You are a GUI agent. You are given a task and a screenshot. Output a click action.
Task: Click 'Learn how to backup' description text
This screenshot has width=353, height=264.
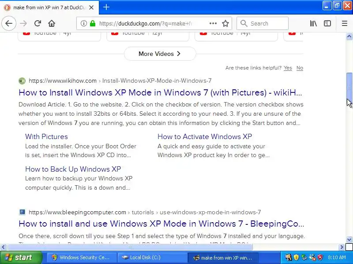tap(79, 183)
